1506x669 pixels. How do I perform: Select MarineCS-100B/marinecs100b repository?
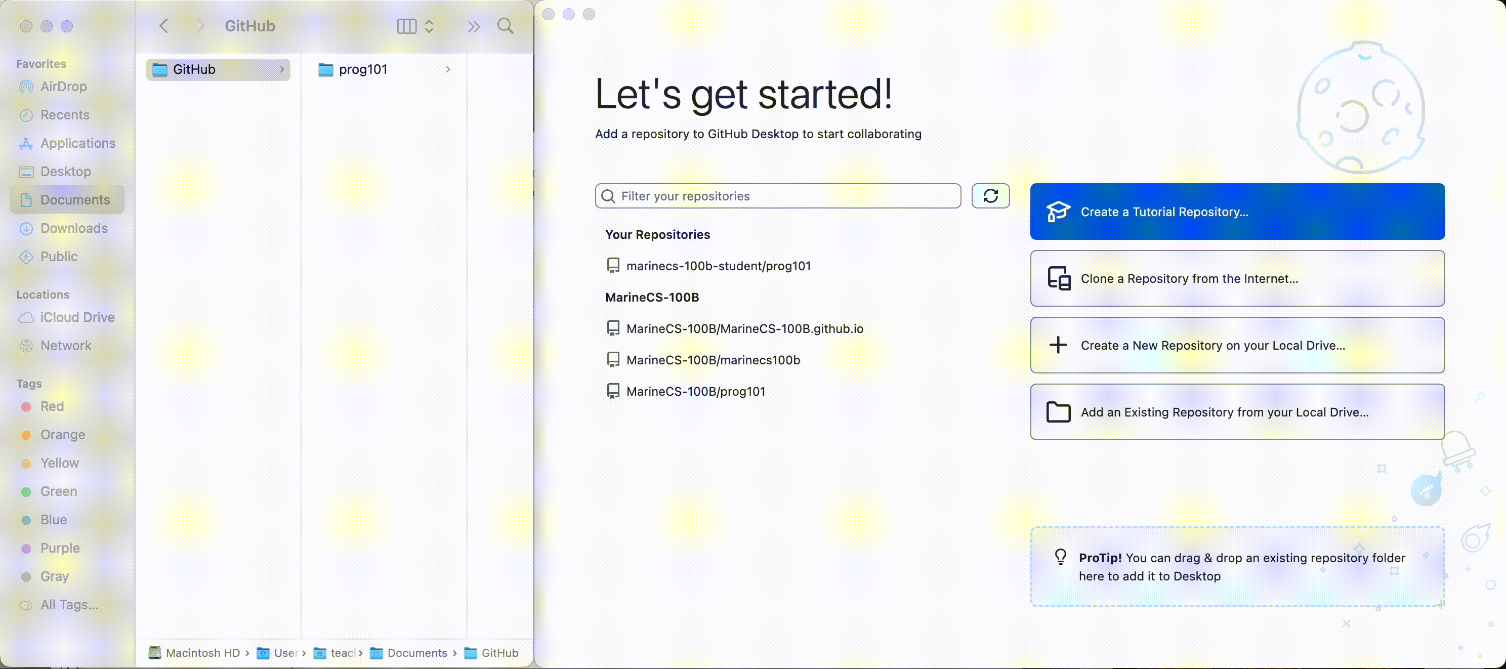coord(703,360)
